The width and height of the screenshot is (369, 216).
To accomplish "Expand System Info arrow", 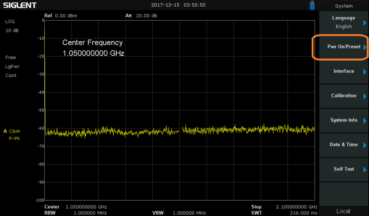I will tap(365, 120).
